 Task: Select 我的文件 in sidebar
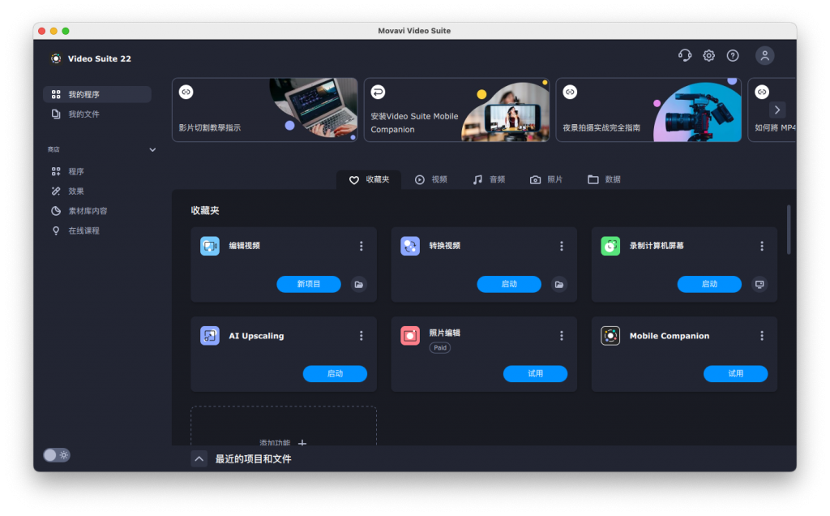97,114
